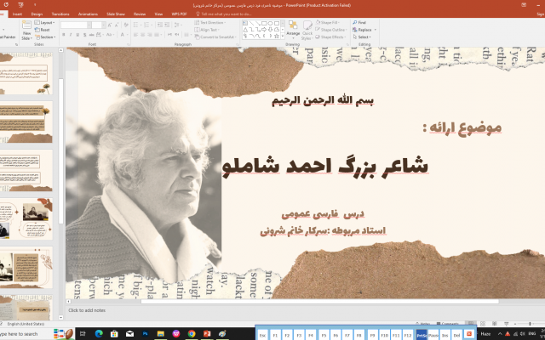Open the Align Text dropdown

point(207,30)
